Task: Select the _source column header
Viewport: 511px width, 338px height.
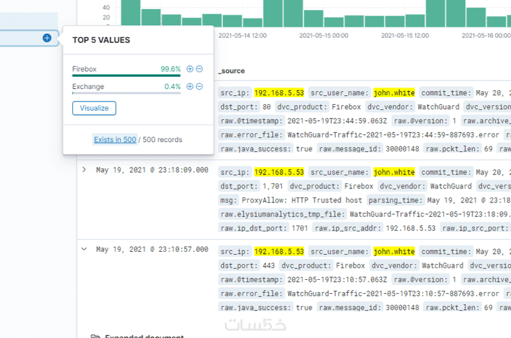Action: coord(232,71)
